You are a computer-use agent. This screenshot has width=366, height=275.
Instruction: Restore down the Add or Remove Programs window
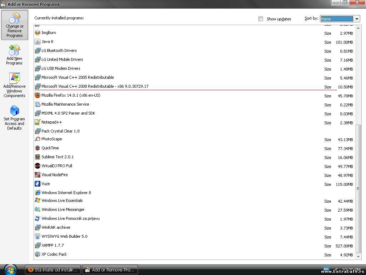point(345,3)
